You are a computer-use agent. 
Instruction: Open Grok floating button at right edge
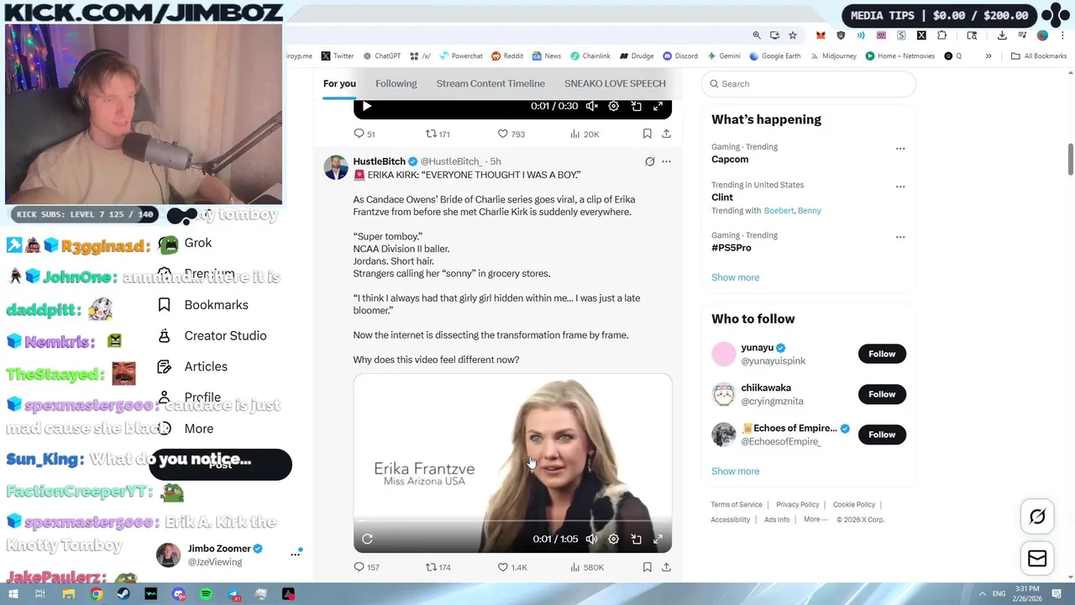click(1037, 517)
